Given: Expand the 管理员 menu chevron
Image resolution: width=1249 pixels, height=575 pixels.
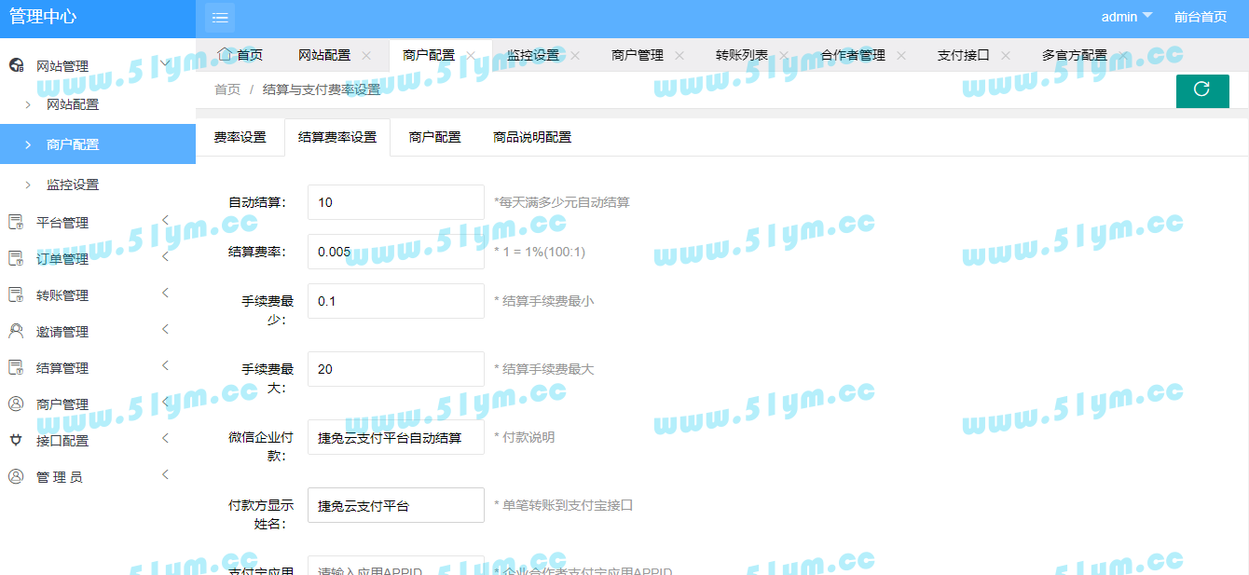Looking at the screenshot, I should tap(166, 474).
